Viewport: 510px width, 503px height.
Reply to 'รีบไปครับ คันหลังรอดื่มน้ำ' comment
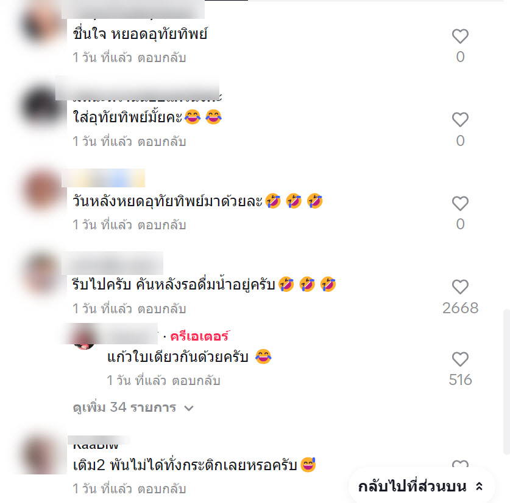tap(161, 308)
